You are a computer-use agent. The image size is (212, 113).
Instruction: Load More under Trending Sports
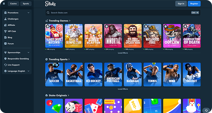point(123,89)
